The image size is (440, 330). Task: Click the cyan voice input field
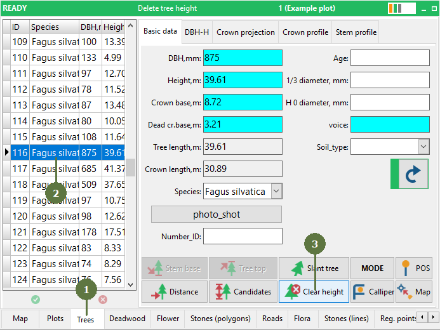(390, 124)
